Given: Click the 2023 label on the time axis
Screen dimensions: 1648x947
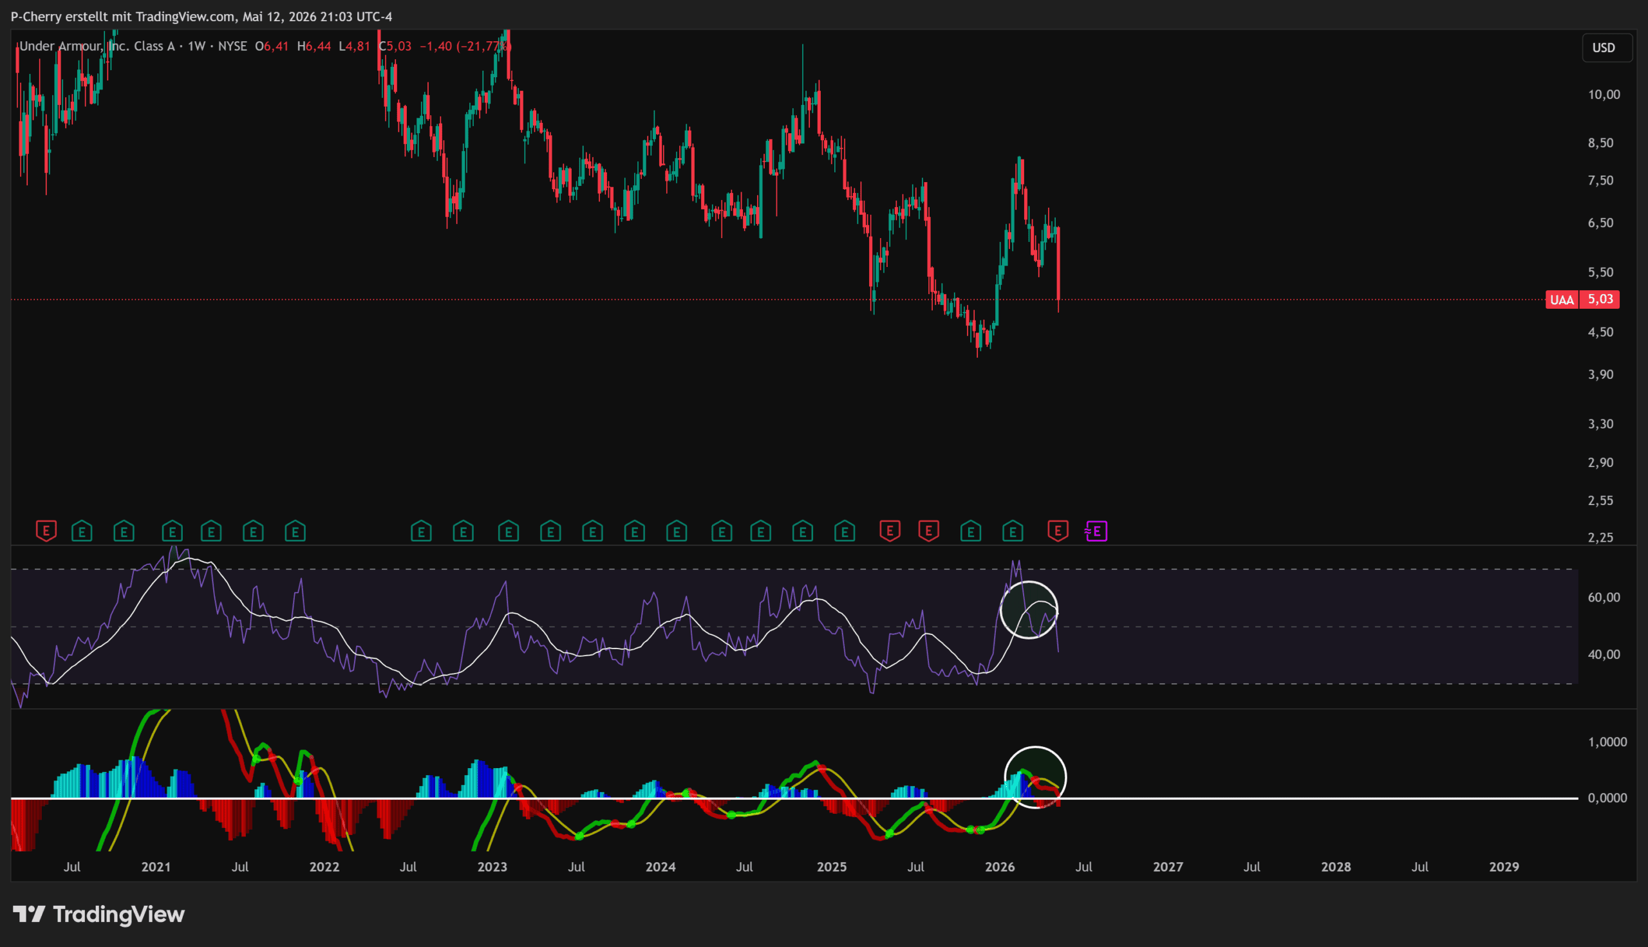Looking at the screenshot, I should click(492, 867).
